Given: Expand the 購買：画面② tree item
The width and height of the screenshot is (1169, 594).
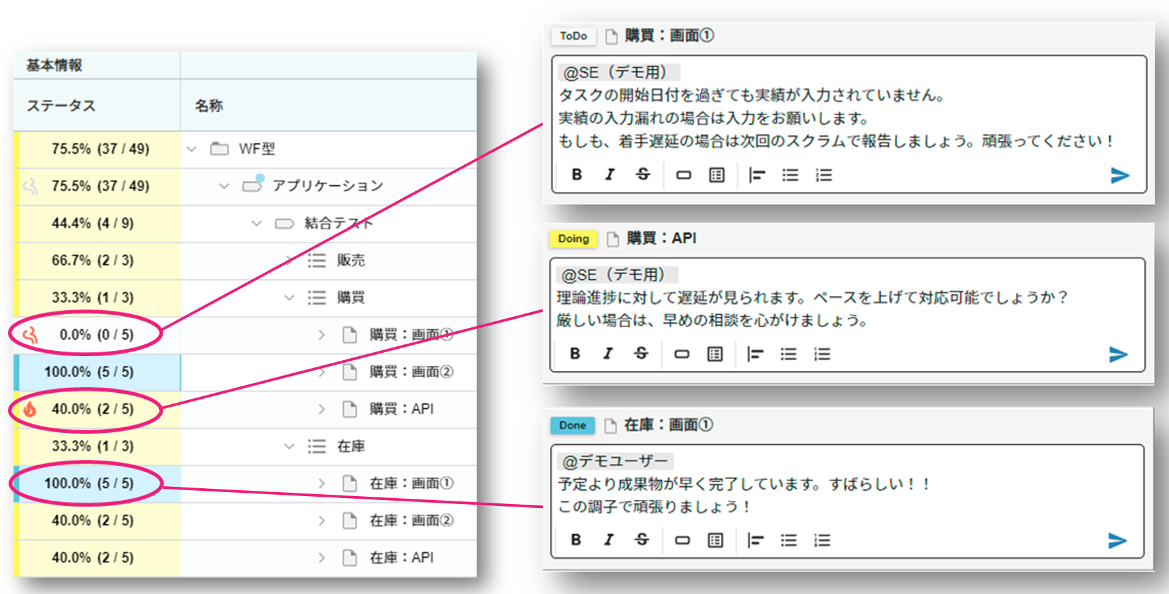Looking at the screenshot, I should coord(322,371).
